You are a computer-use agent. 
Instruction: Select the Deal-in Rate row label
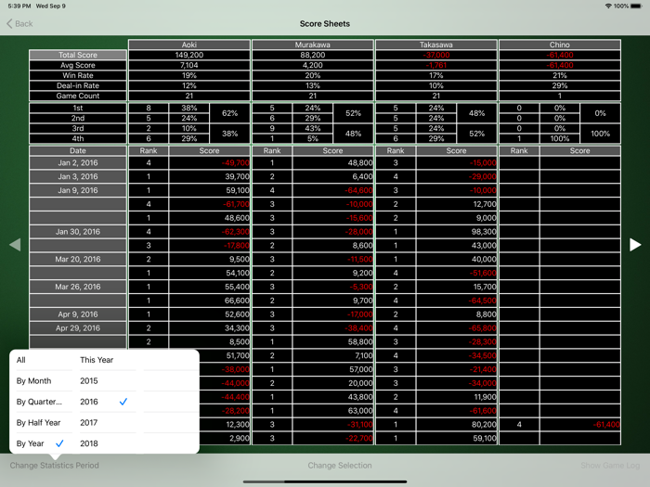(77, 85)
